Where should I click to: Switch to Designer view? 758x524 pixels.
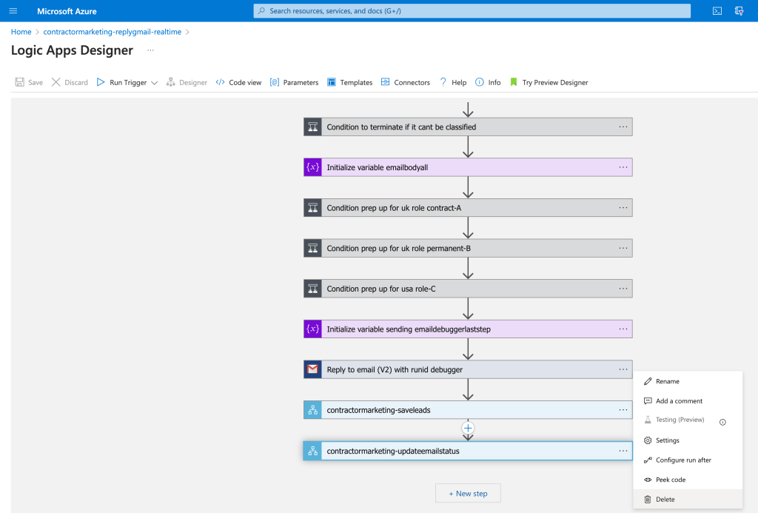(187, 82)
